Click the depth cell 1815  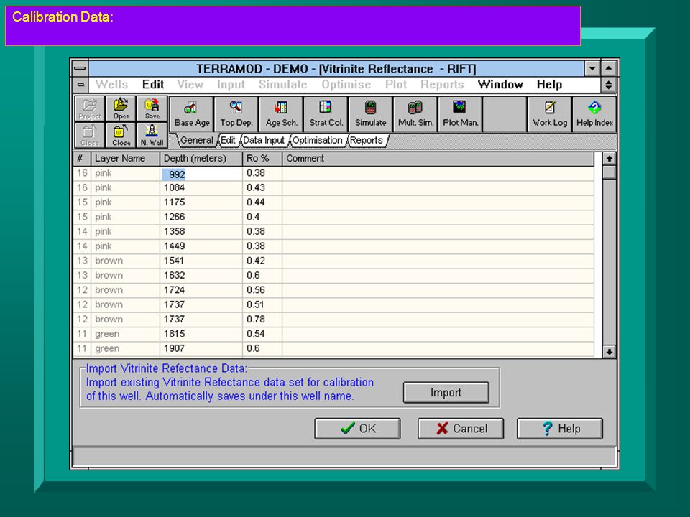(x=201, y=334)
